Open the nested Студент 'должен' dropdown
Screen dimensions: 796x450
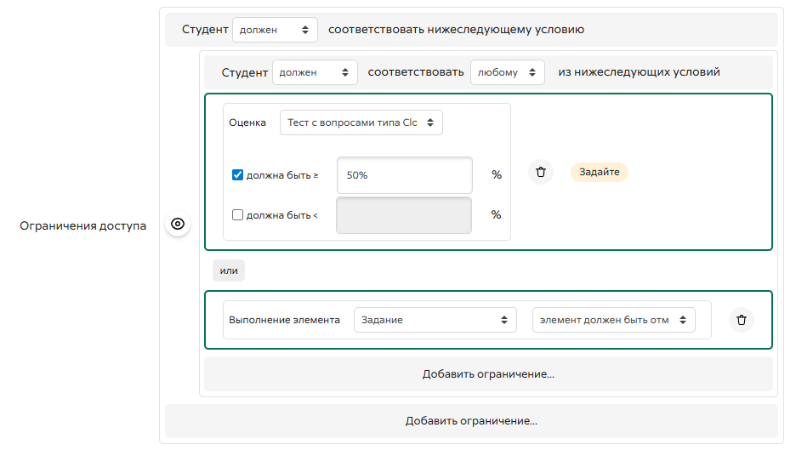coord(315,72)
